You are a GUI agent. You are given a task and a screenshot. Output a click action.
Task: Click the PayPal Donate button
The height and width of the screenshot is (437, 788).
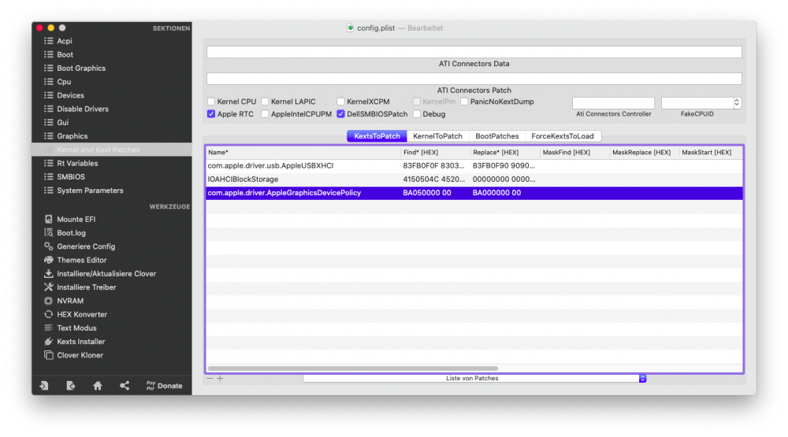click(x=164, y=386)
